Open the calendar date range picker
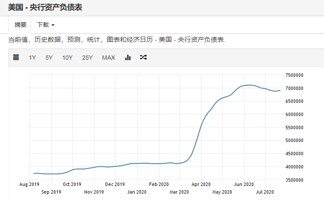This screenshot has width=324, height=203. [x=16, y=58]
